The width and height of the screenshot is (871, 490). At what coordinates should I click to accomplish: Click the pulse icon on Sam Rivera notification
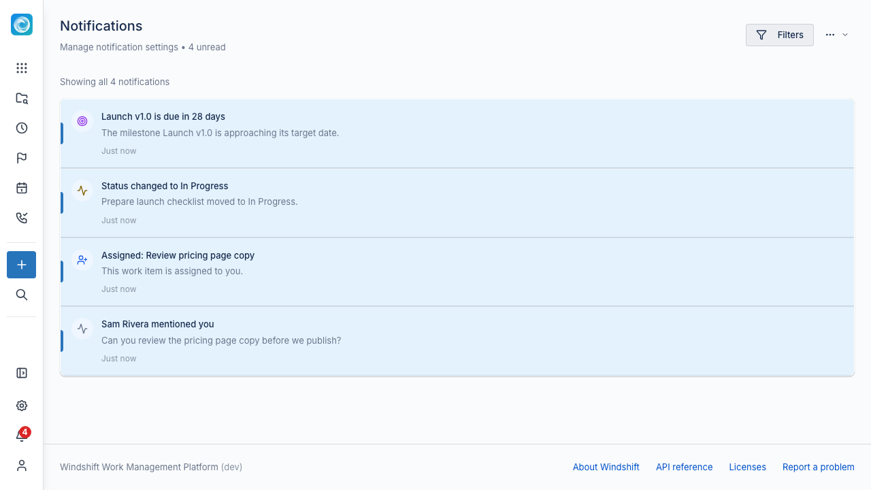point(82,329)
